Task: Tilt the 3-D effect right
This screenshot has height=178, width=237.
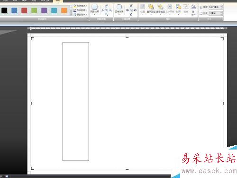Action: [135, 10]
